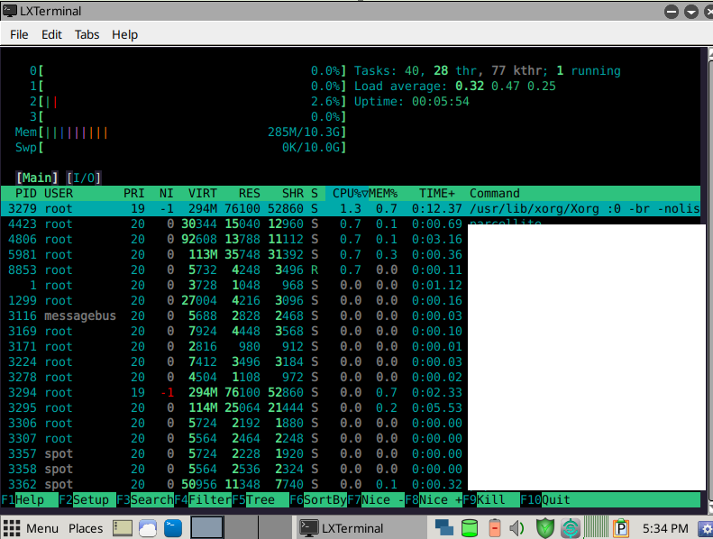
Task: Open the Edit menu
Action: [x=51, y=34]
